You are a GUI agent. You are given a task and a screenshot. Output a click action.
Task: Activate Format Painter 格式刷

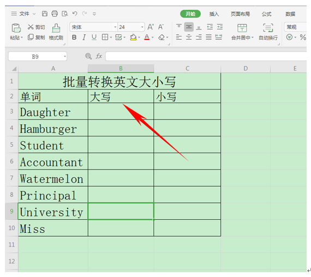(56, 32)
